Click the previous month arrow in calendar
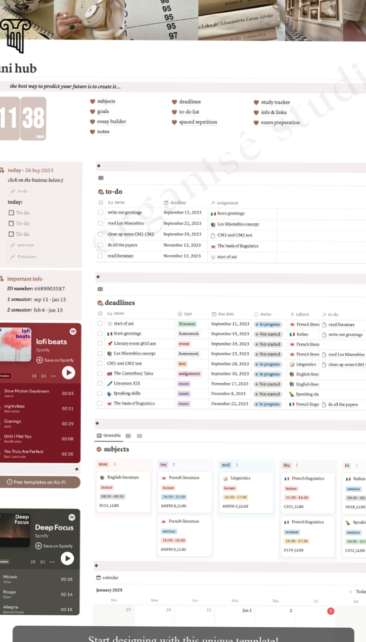This screenshot has height=642, width=366. (351, 591)
